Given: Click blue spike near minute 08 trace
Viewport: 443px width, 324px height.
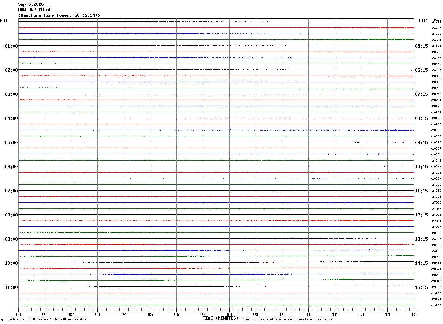Looking at the screenshot, I should [x=231, y=129].
